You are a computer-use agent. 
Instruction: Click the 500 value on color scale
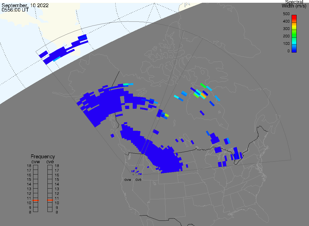286,14
